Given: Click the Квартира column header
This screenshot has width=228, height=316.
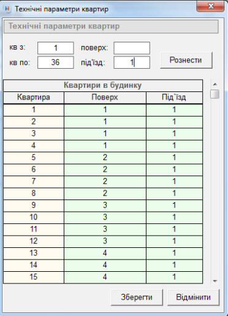Looking at the screenshot, I should pyautogui.click(x=34, y=98).
